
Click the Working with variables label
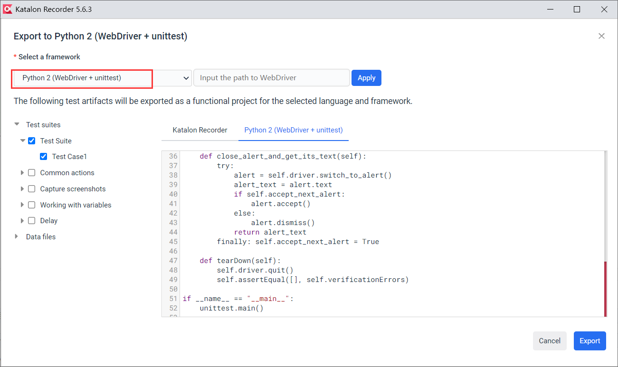pos(76,205)
